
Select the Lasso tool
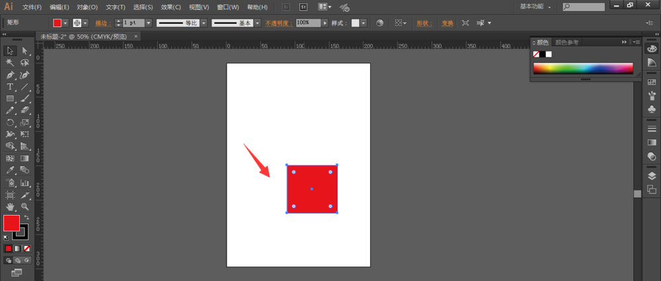tap(25, 63)
